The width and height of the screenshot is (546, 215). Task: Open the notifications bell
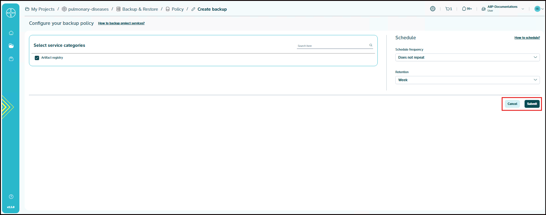[x=466, y=9]
